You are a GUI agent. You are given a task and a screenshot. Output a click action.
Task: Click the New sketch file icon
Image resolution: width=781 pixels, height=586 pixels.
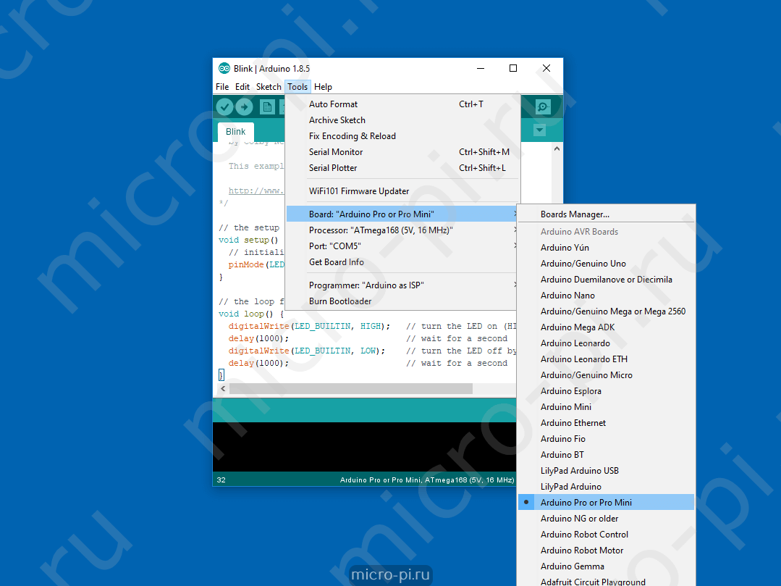click(268, 106)
